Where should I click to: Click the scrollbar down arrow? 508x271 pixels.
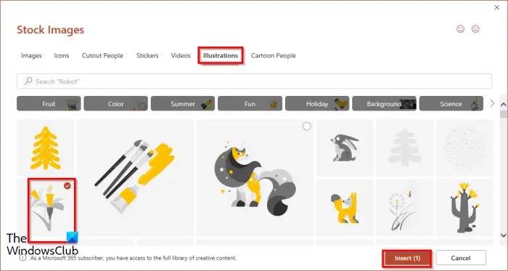503,235
